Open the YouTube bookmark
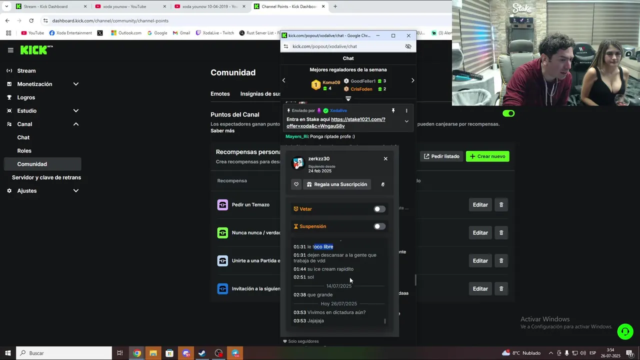 33,33
